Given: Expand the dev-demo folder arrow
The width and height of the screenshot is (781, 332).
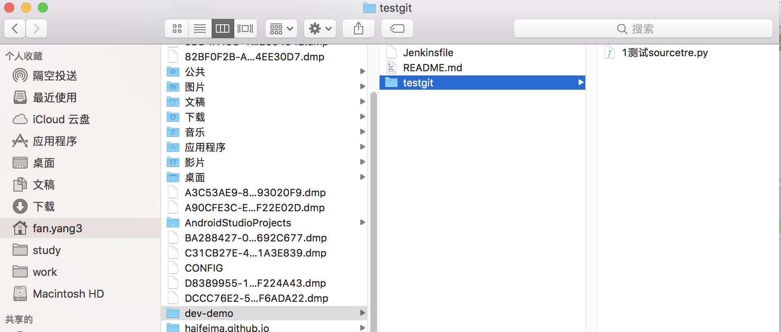Looking at the screenshot, I should click(x=362, y=313).
